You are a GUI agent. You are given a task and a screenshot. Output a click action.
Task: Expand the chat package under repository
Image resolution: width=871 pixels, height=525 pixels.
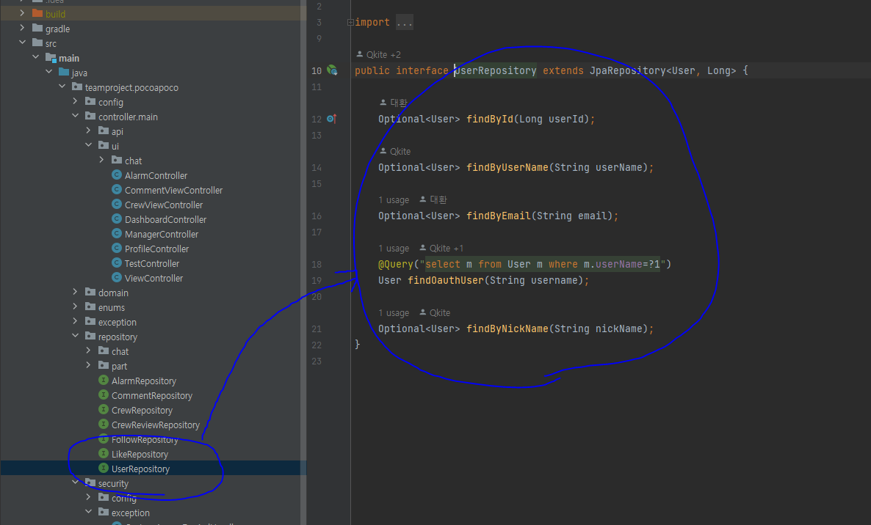pos(89,350)
